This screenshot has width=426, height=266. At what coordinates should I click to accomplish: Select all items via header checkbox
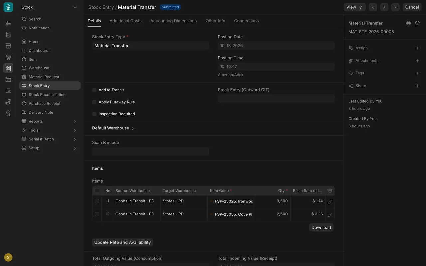(x=97, y=190)
